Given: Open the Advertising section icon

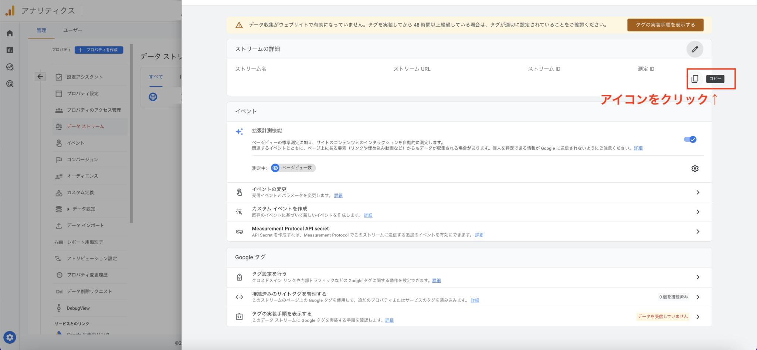Looking at the screenshot, I should point(10,84).
